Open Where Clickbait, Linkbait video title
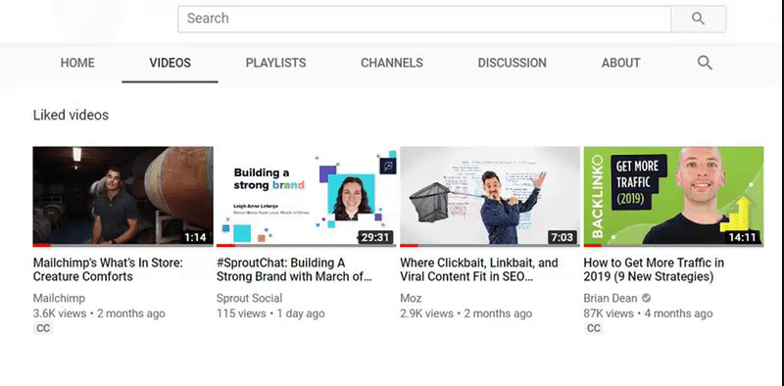 click(x=479, y=269)
